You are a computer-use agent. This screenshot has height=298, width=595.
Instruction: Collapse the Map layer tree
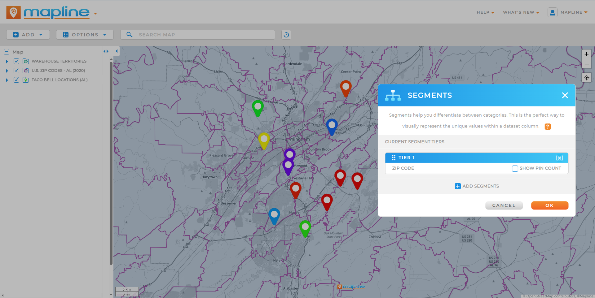tap(7, 52)
